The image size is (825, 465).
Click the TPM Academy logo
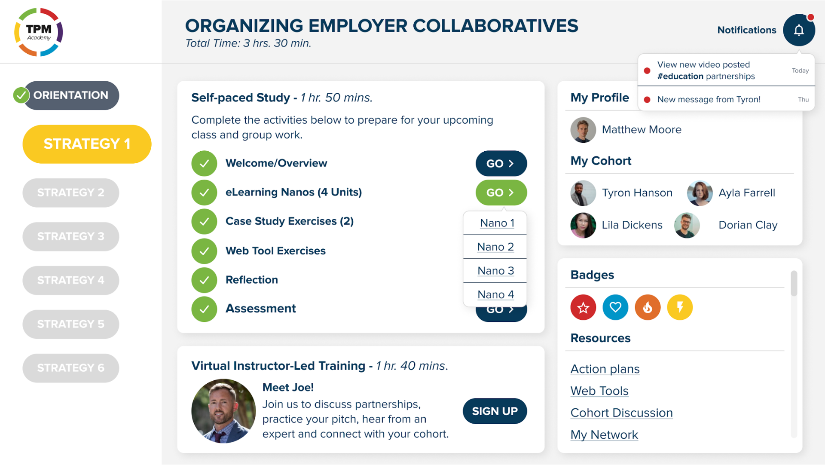(39, 32)
